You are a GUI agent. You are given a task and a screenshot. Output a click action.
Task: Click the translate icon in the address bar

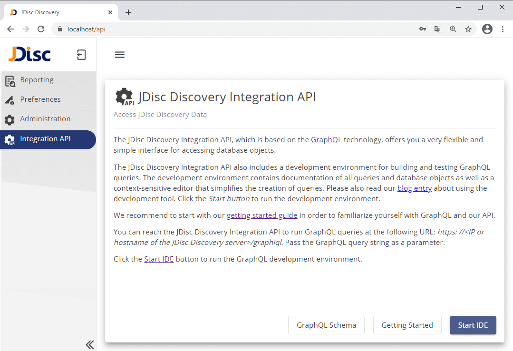pos(437,29)
